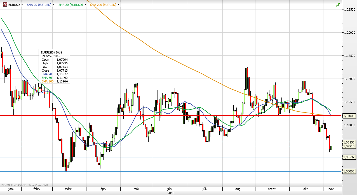The width and height of the screenshot is (357, 195).
Task: Click the SMA 200 (EURUSD) indicator label
Action: coord(103,5)
